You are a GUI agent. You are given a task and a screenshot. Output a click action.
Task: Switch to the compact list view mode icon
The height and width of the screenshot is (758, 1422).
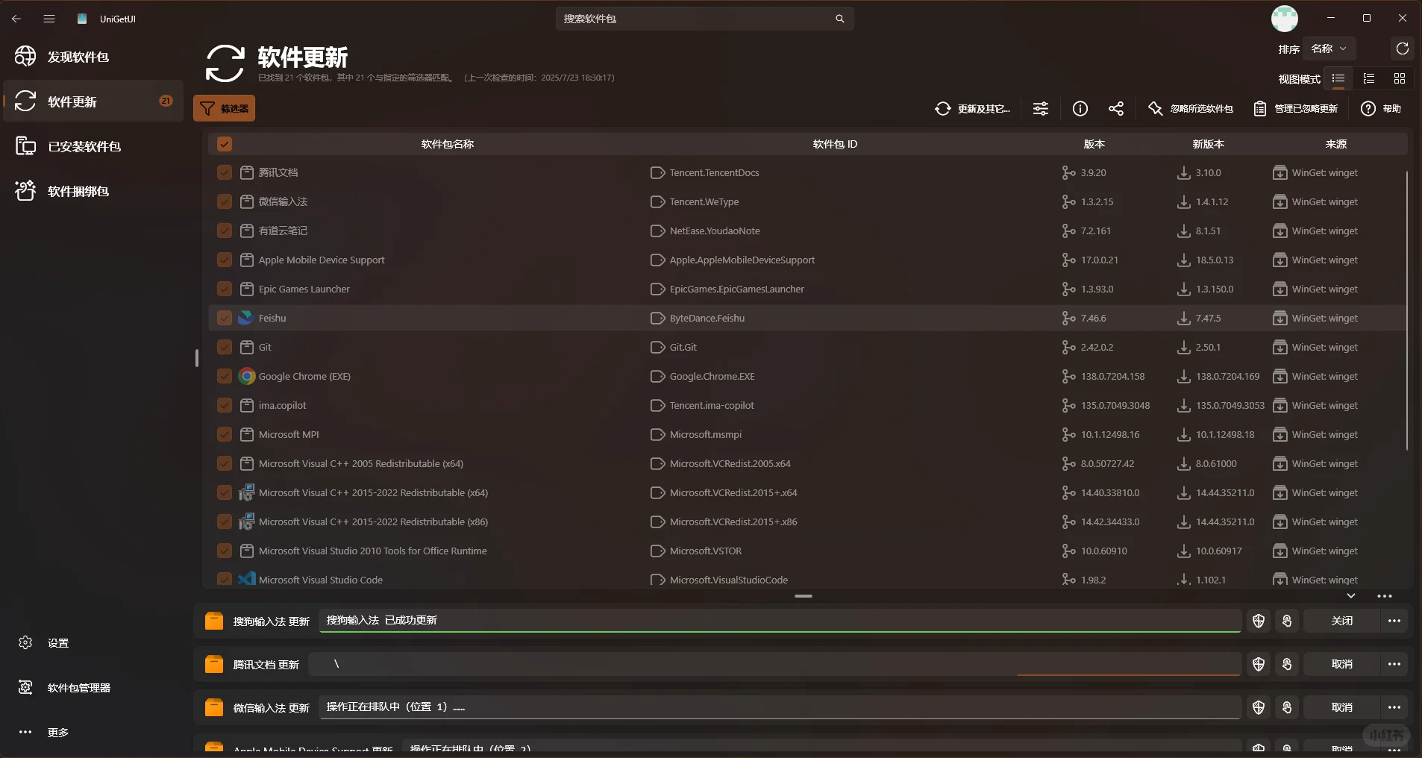pos(1338,78)
